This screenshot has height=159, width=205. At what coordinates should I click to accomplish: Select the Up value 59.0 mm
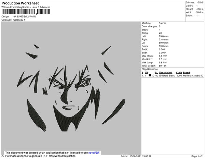(x=164, y=43)
